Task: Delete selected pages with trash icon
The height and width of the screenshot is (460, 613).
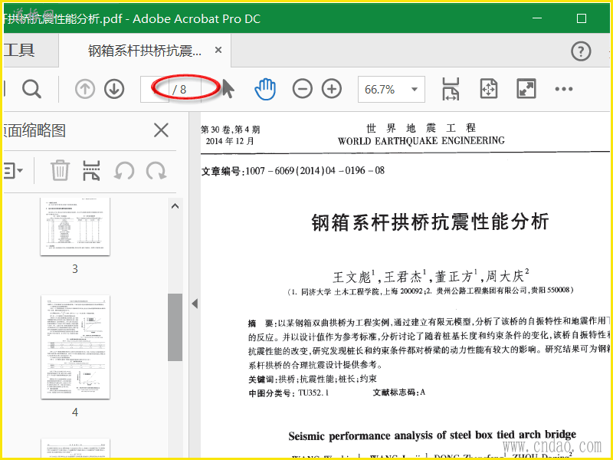Action: point(61,170)
